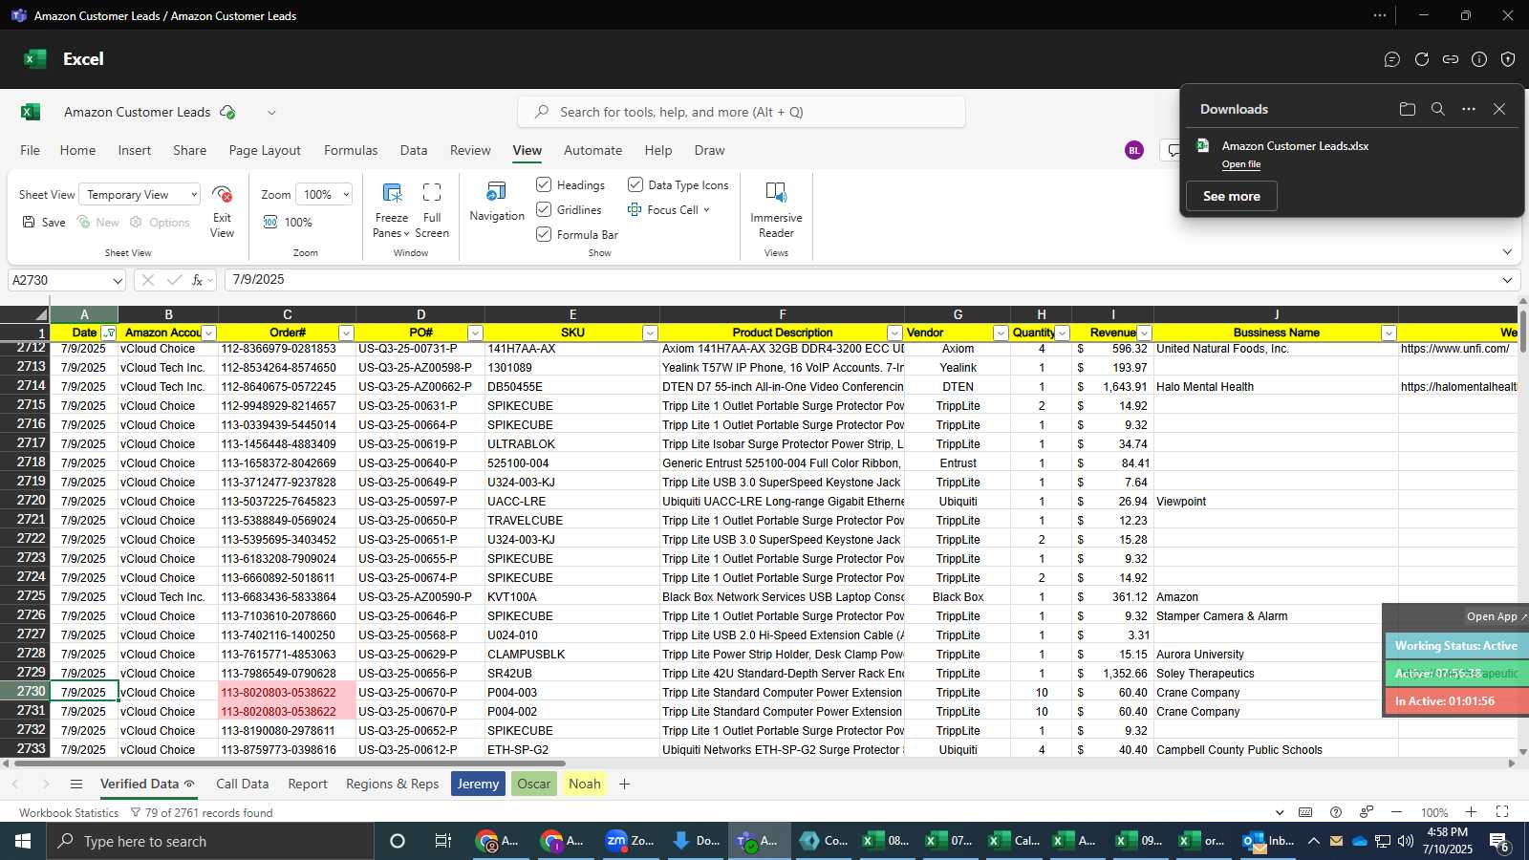Click the 100% zoom level in status bar
Viewport: 1529px width, 860px height.
(x=1434, y=812)
